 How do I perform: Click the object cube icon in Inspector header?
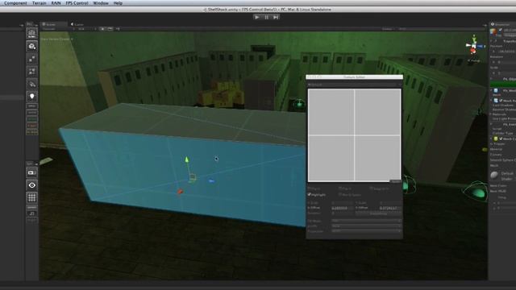[493, 32]
